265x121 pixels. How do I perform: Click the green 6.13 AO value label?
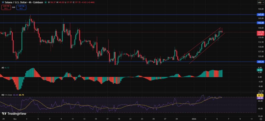(x=260, y=70)
